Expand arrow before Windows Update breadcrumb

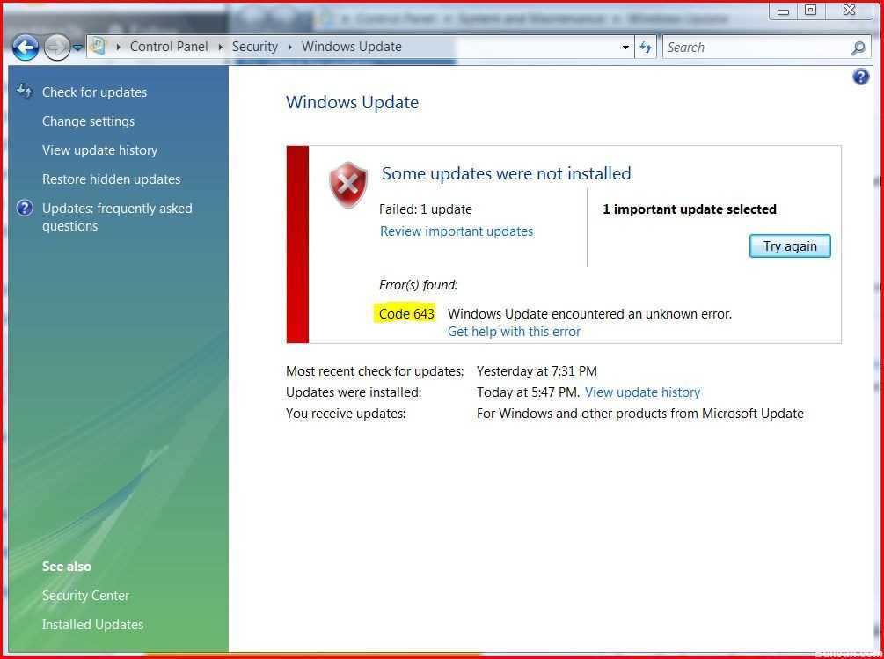tap(289, 47)
